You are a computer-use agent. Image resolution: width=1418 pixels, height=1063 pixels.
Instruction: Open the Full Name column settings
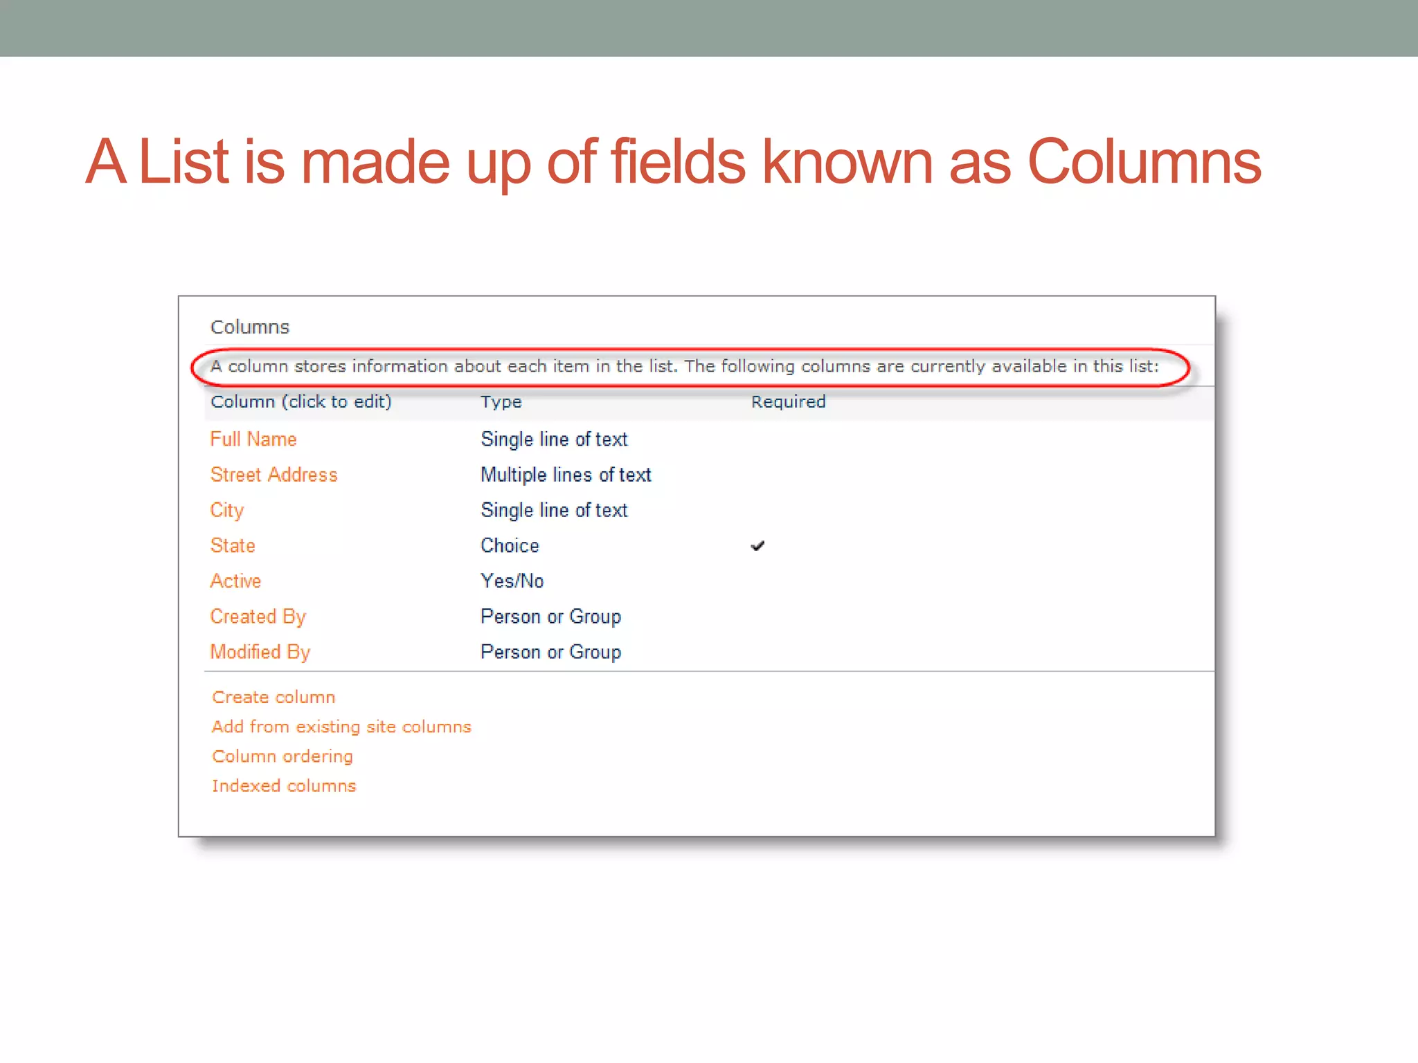click(x=253, y=439)
